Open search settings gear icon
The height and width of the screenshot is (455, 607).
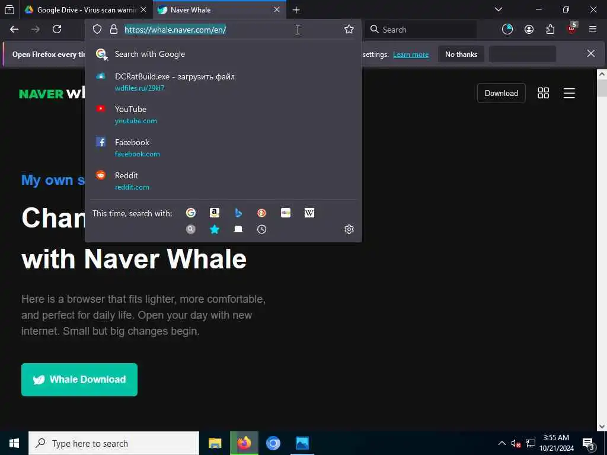click(349, 229)
